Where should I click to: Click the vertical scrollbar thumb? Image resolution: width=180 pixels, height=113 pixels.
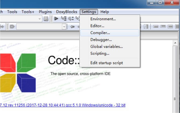[175, 79]
